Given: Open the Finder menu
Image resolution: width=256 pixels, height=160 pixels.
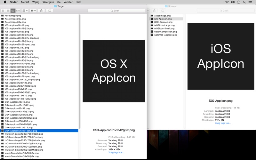Looking at the screenshot, I should [13, 2].
